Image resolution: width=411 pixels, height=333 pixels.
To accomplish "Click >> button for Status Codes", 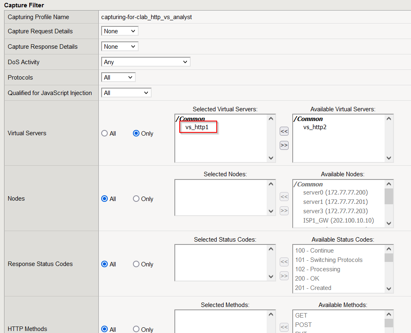I will point(284,276).
